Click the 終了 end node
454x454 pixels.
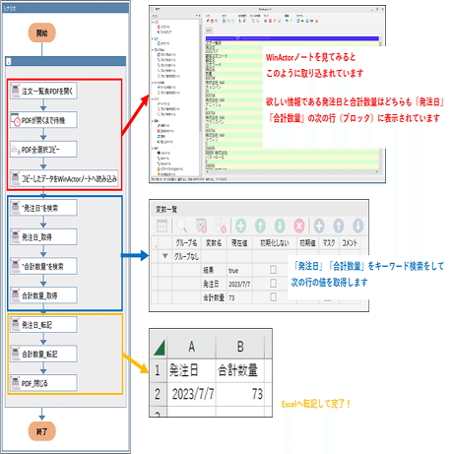pos(41,431)
